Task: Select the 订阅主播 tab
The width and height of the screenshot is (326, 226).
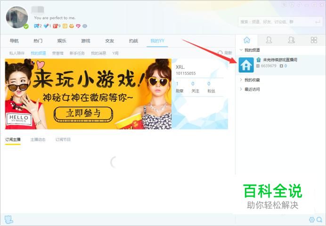Action: pos(13,139)
